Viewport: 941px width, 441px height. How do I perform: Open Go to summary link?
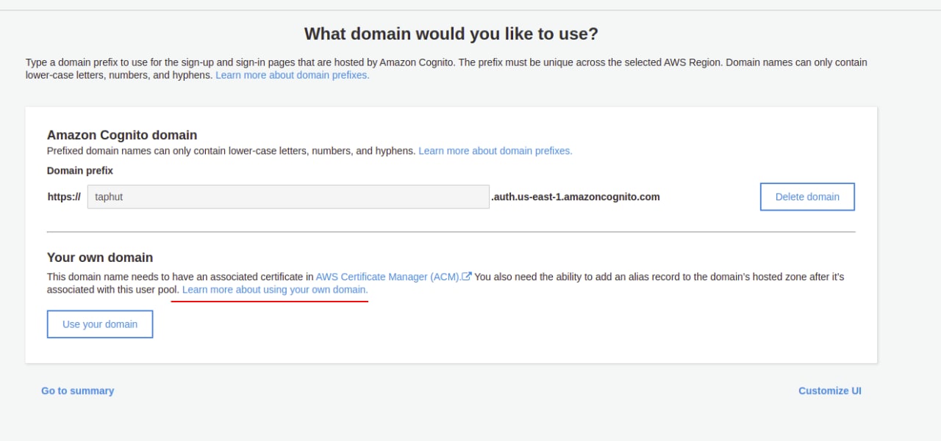[78, 391]
